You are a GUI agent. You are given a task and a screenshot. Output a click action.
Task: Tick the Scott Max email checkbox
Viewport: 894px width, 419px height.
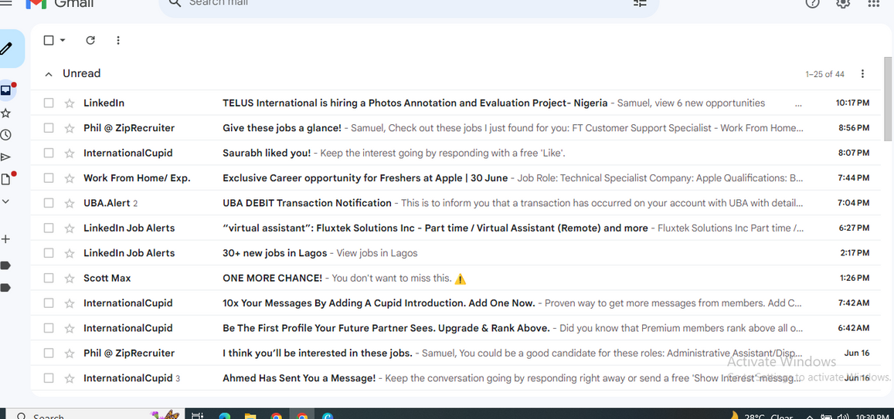[49, 279]
